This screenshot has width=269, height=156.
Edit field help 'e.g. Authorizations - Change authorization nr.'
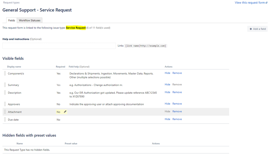(96, 85)
